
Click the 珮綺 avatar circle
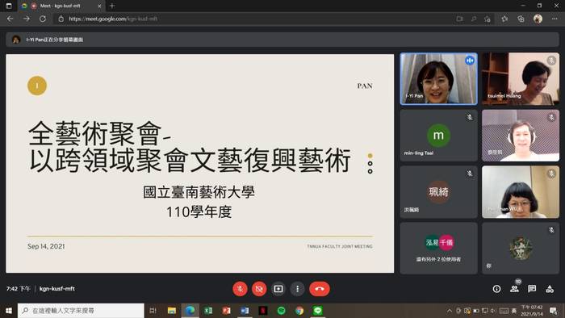click(x=438, y=191)
